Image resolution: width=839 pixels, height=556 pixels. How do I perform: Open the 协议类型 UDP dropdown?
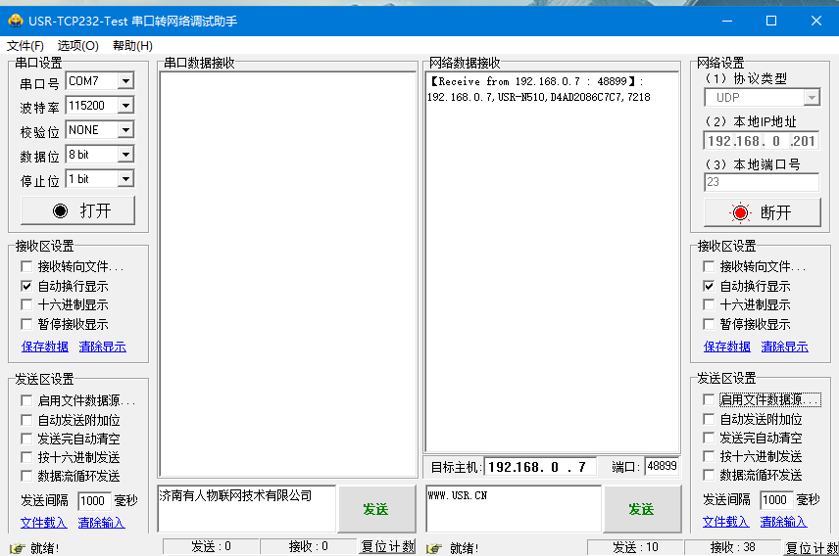click(x=813, y=98)
